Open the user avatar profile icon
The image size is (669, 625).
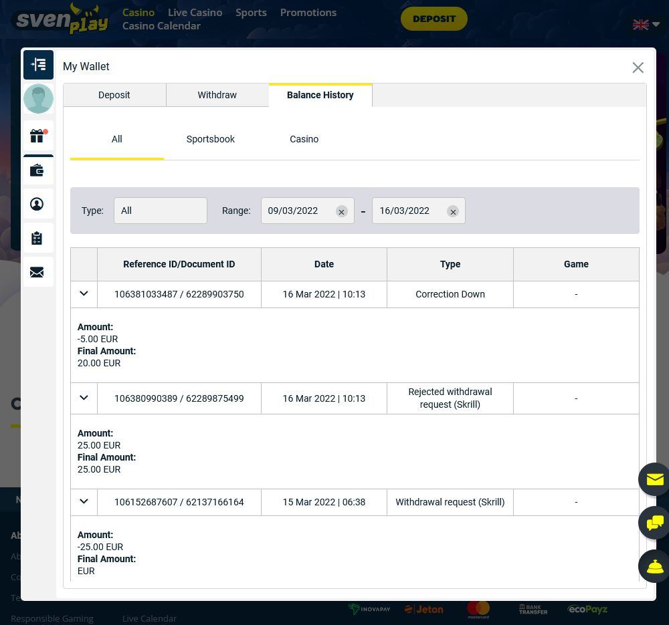[38, 99]
